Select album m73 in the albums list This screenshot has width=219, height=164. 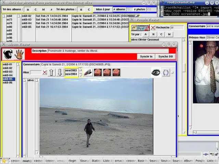(9, 20)
